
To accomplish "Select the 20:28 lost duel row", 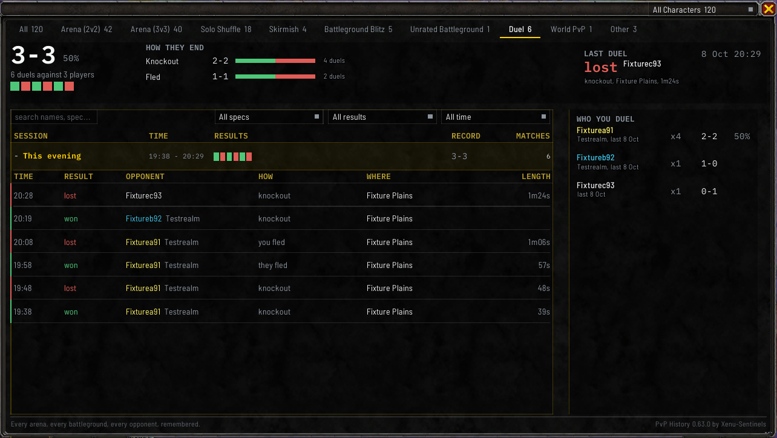I will tap(281, 196).
